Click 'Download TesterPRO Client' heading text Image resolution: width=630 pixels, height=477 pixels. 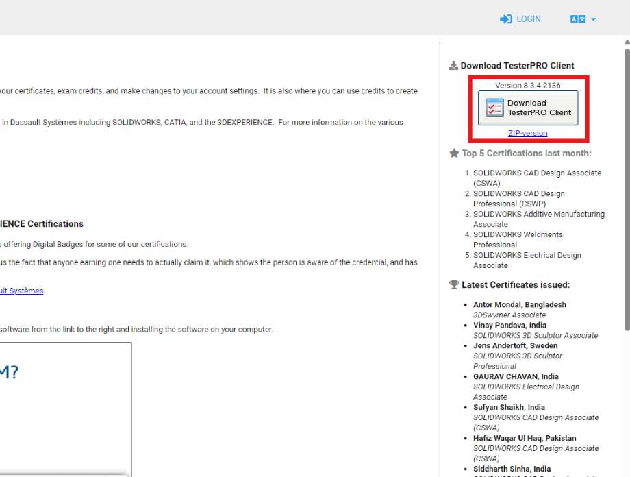(x=517, y=66)
